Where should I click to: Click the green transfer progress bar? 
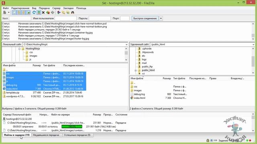(x=72, y=126)
